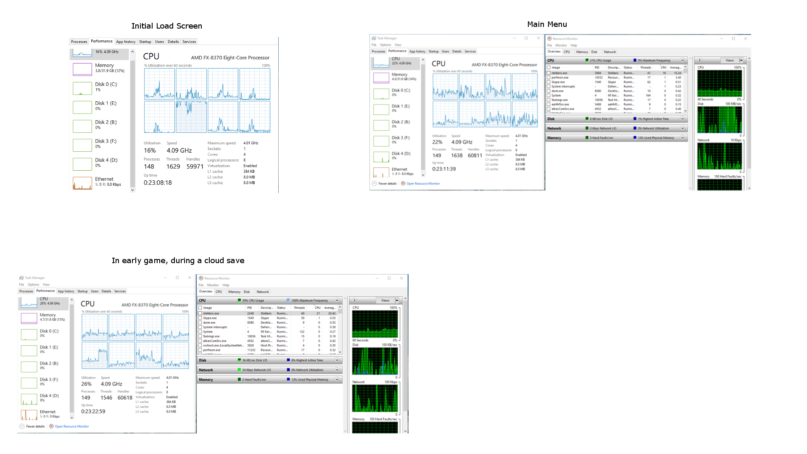Expand Disk section showing 36 KB/sec Disk I/O
Screen dimensions: 807x454
point(337,360)
